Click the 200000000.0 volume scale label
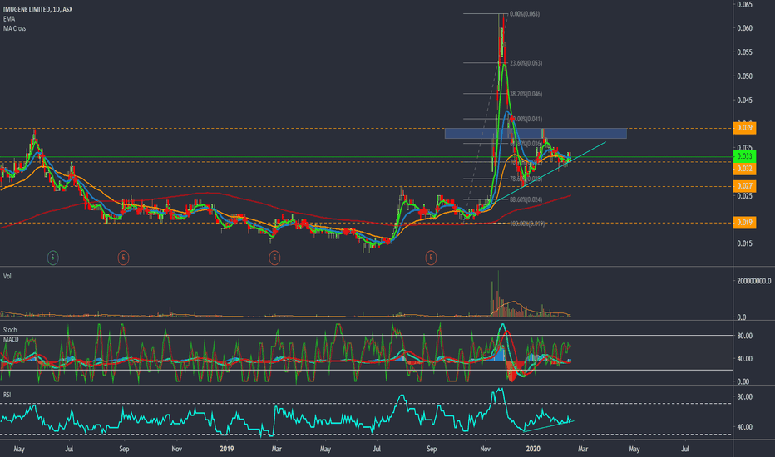This screenshot has width=775, height=457. 753,281
